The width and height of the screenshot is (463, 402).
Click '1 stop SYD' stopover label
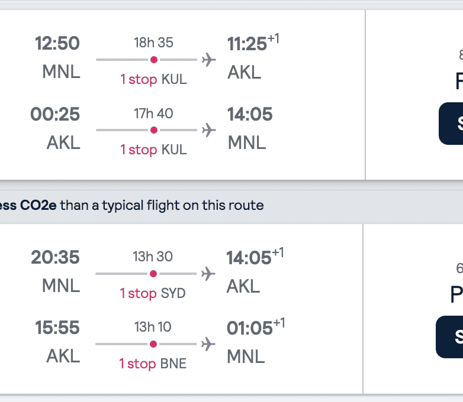[x=153, y=294]
